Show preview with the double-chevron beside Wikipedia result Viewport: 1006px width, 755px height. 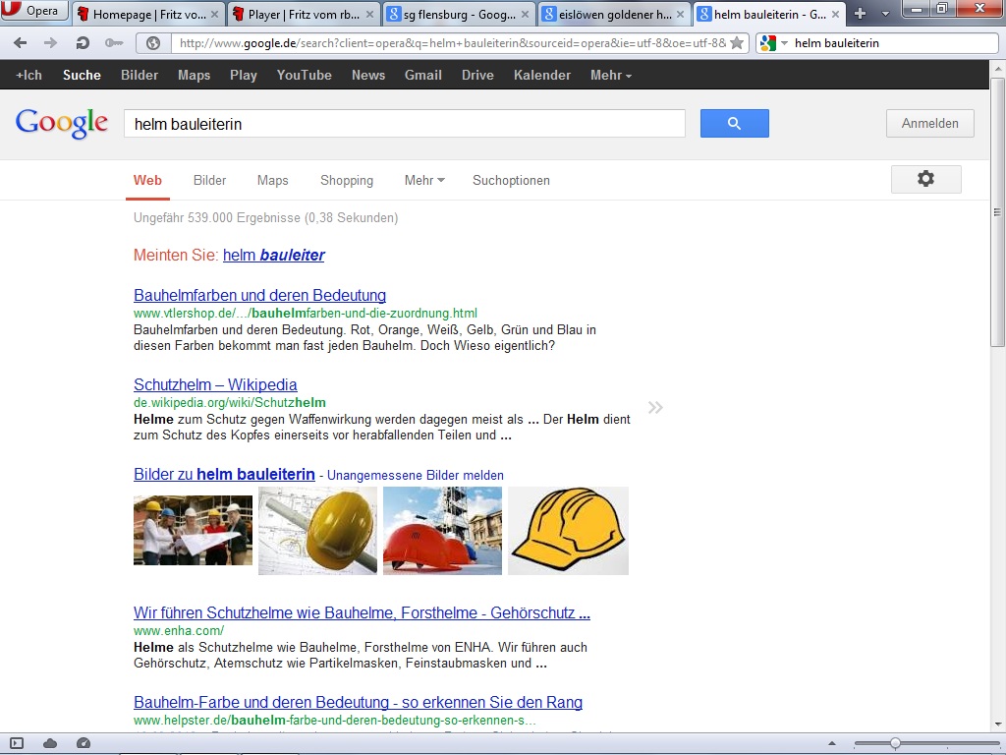coord(655,407)
